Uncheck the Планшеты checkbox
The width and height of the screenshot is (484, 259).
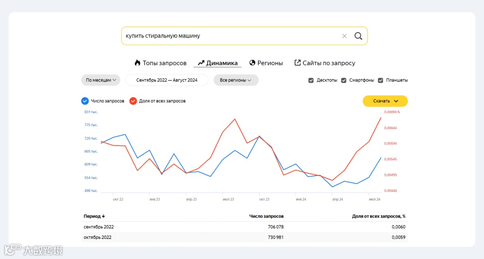pyautogui.click(x=380, y=80)
